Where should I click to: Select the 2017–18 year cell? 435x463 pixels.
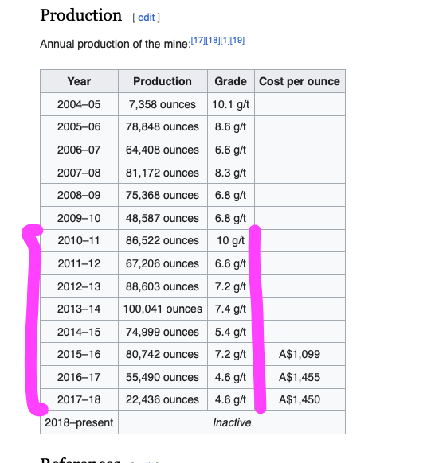click(x=79, y=400)
